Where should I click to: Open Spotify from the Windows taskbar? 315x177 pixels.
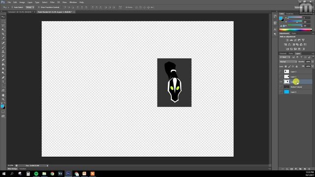point(36,174)
